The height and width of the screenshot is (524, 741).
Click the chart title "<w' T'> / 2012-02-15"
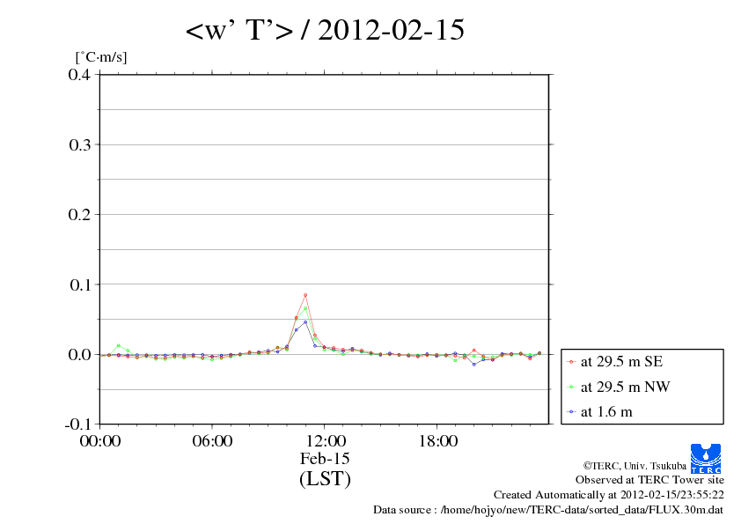coord(325,30)
